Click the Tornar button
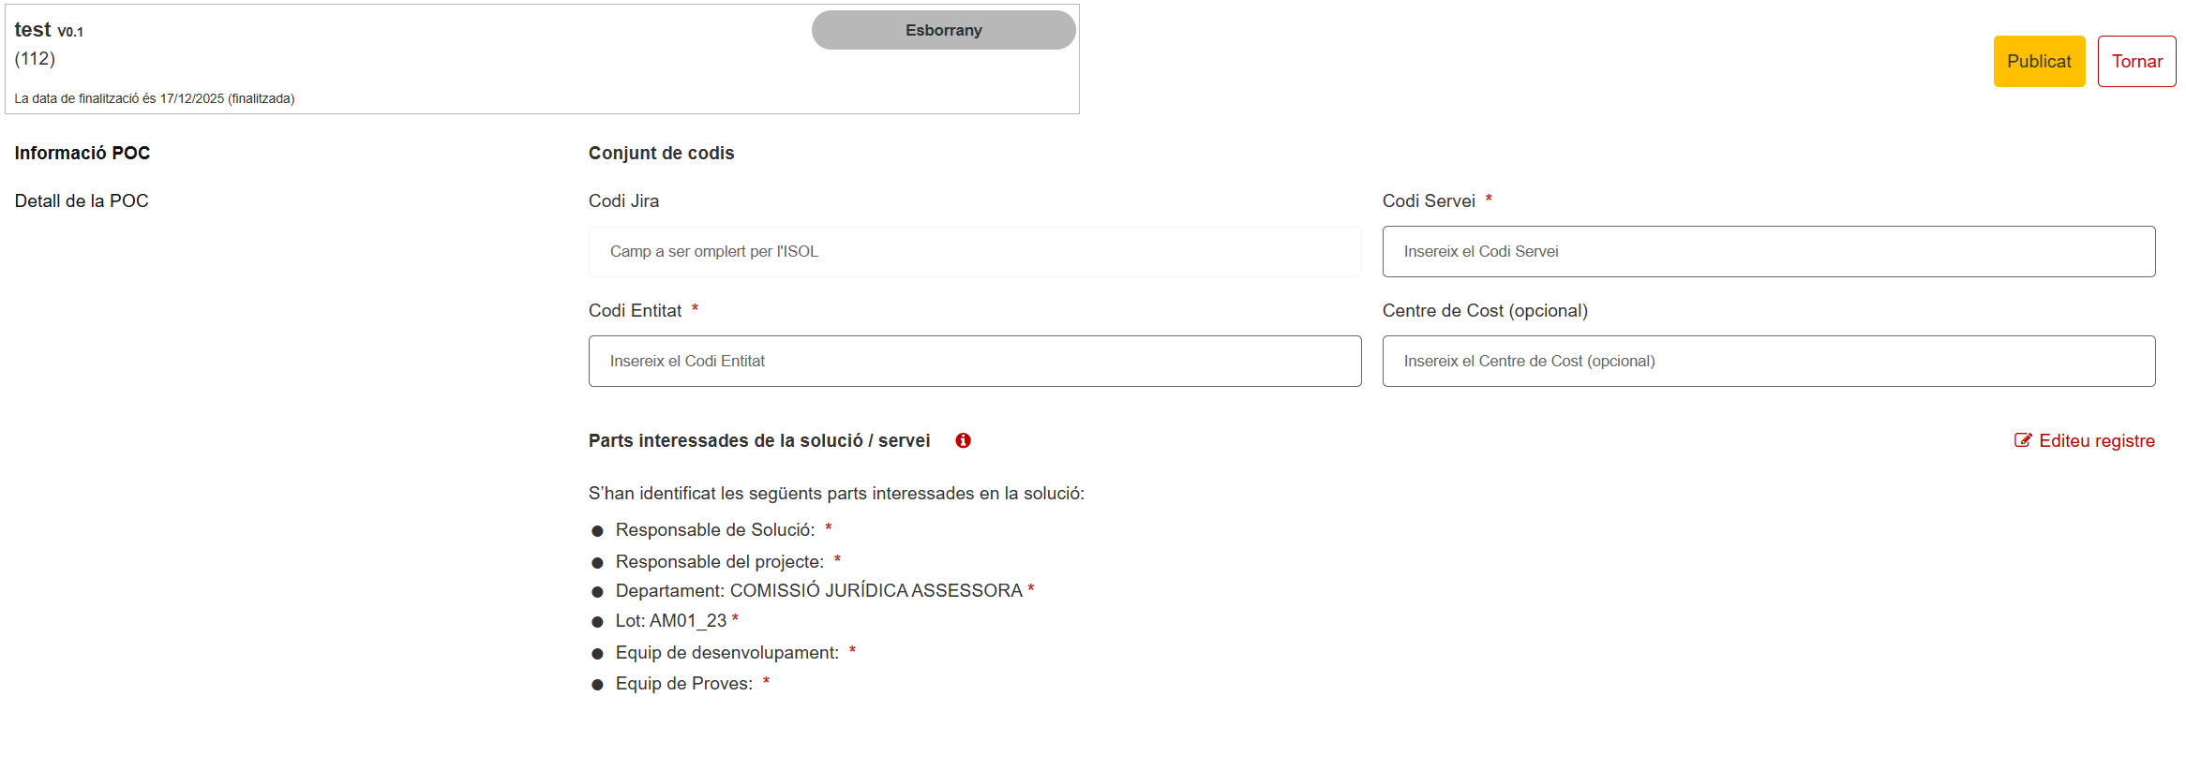 tap(2136, 62)
